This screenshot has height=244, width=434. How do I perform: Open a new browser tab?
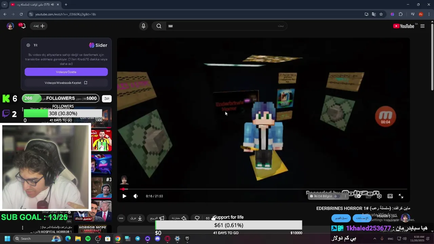point(66,5)
